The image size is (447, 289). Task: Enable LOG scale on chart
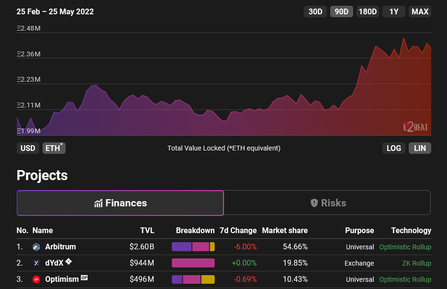[394, 148]
